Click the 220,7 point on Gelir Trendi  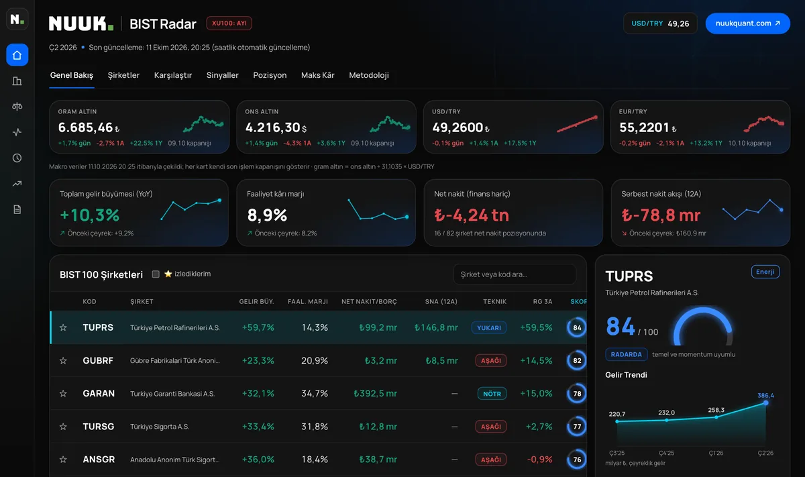point(617,421)
